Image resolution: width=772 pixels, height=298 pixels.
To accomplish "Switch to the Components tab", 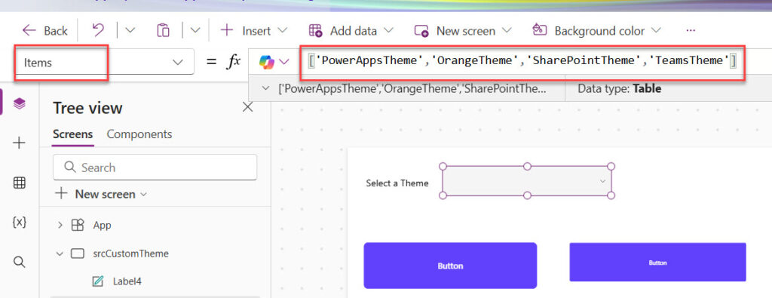I will (139, 134).
